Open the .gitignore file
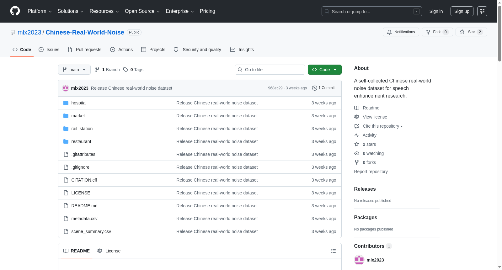 (x=80, y=167)
